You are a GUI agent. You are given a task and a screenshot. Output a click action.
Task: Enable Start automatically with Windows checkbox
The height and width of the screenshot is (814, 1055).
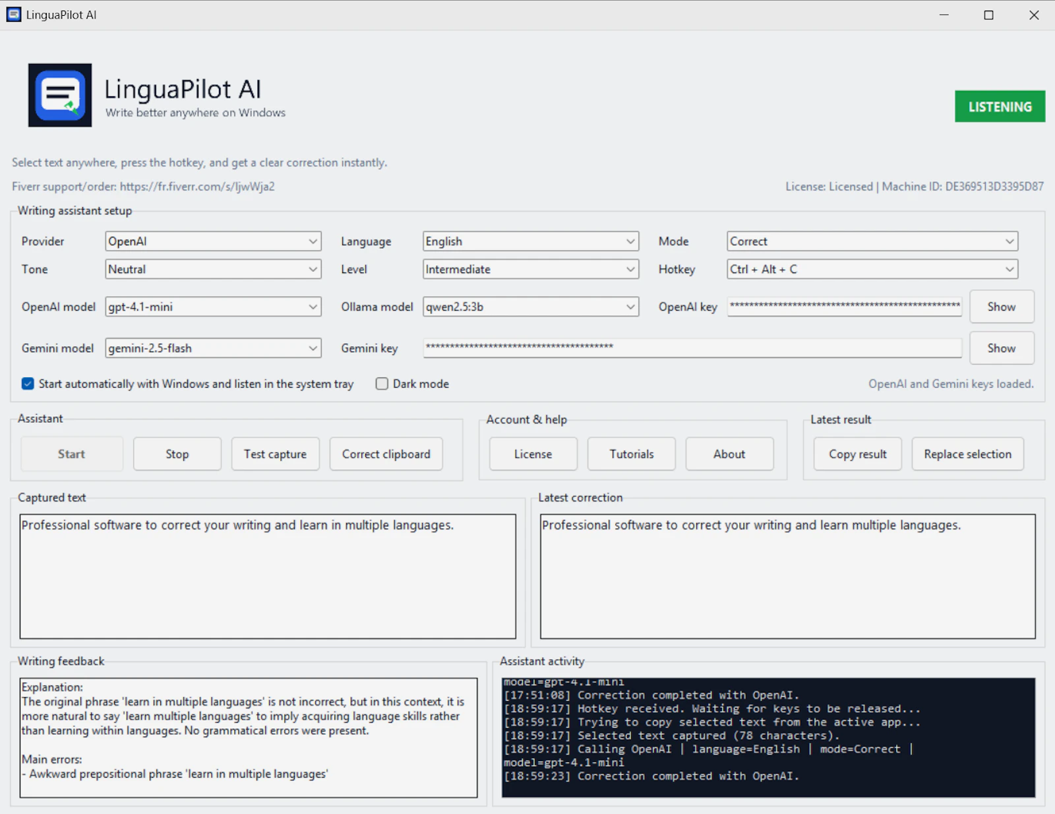coord(28,384)
